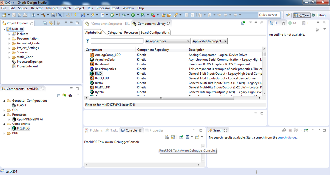Viewport: 330px width, 175px height.
Task: Switch to the Debug perspective
Action: tap(319, 15)
